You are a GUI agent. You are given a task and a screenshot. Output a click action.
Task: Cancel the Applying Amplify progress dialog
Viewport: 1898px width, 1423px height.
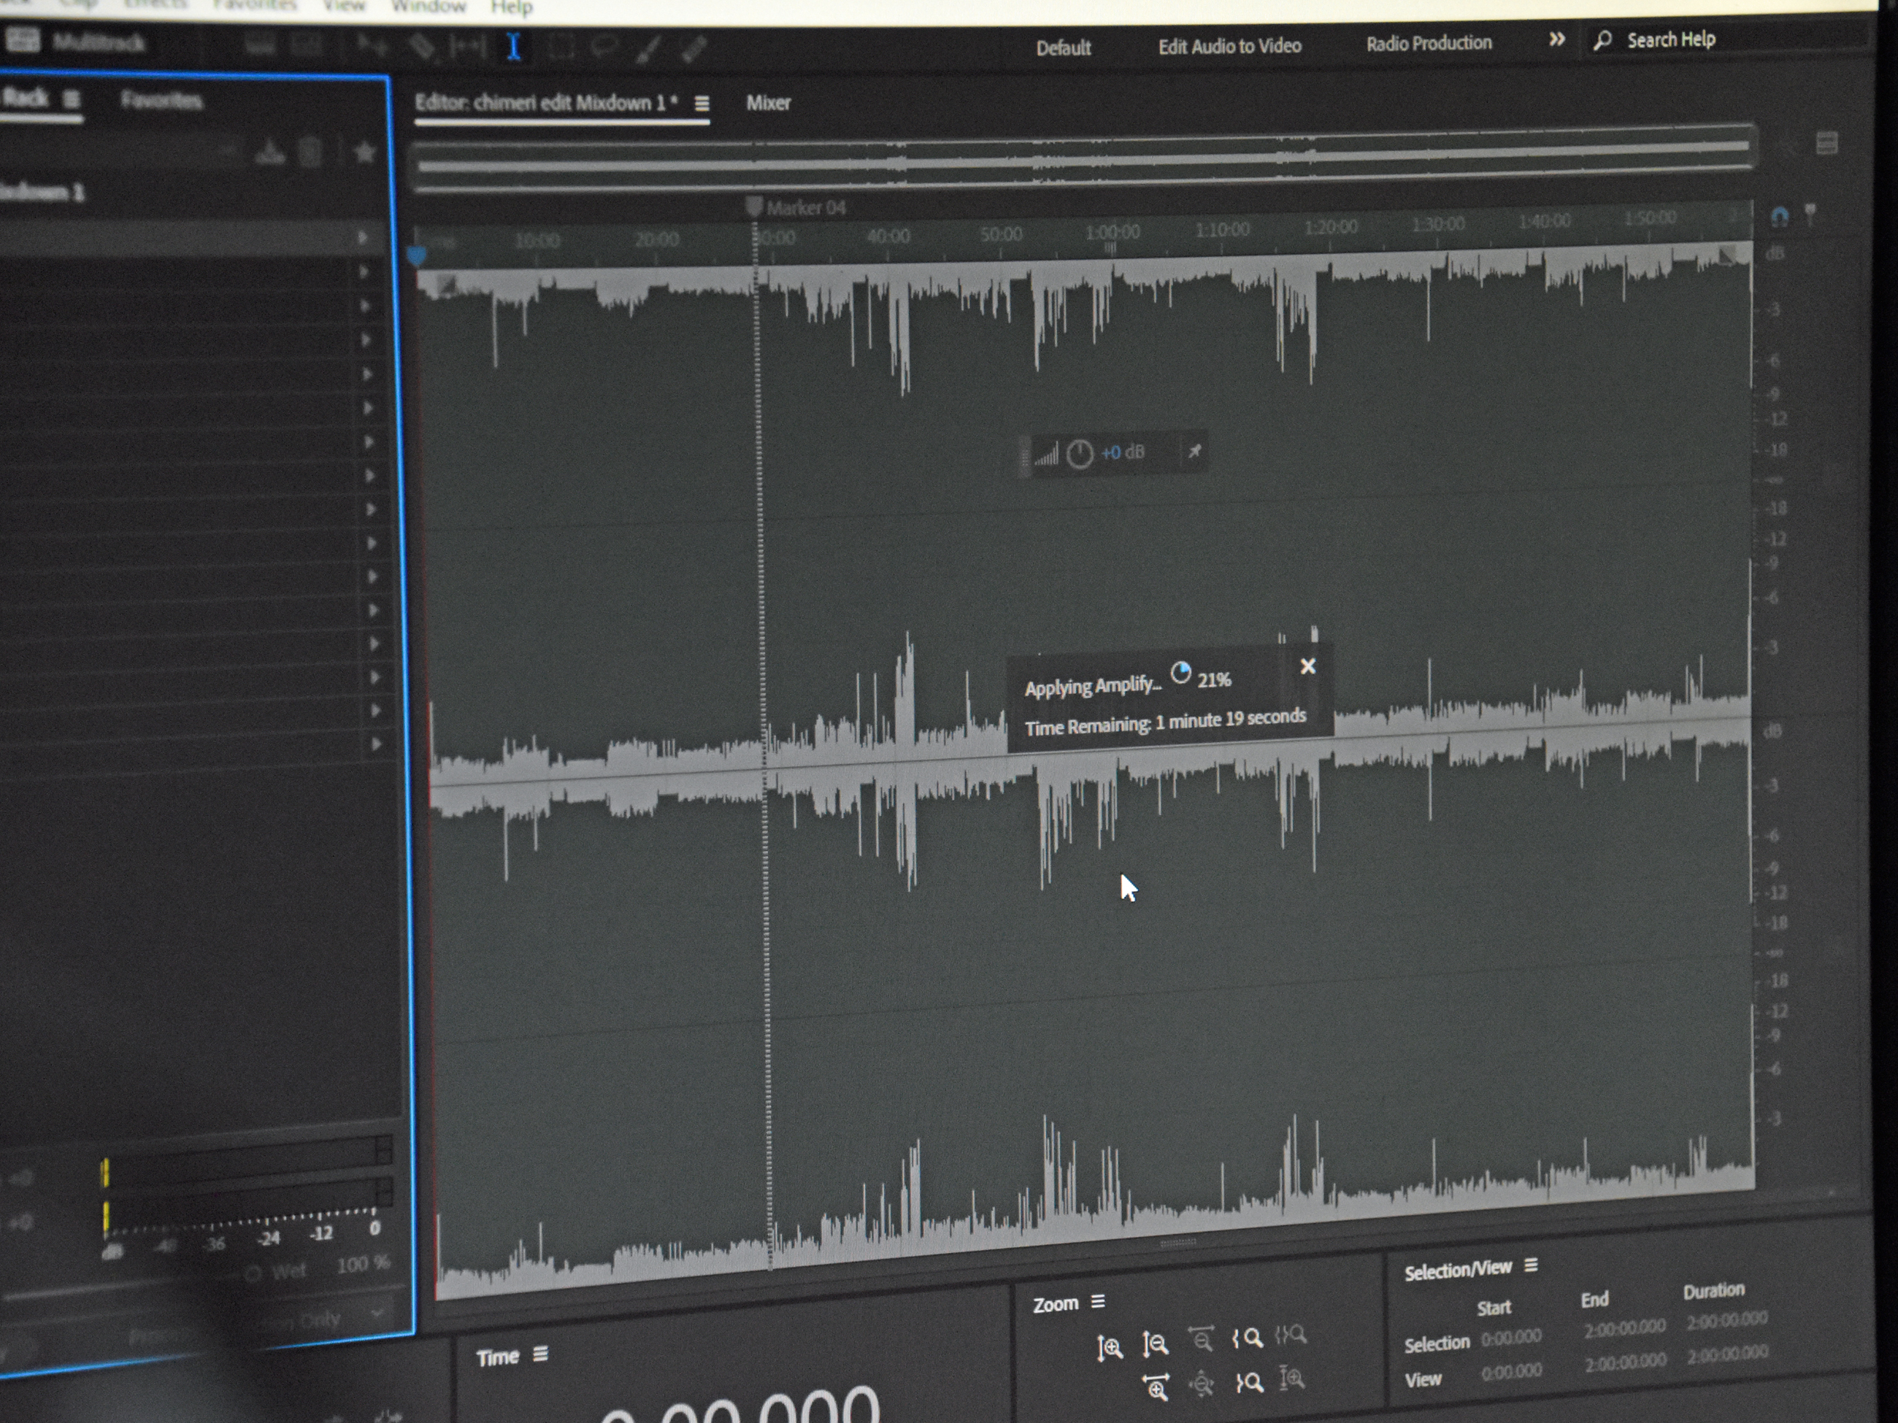tap(1307, 666)
